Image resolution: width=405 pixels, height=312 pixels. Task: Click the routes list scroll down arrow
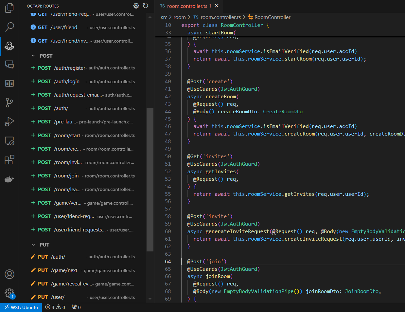pos(150,299)
